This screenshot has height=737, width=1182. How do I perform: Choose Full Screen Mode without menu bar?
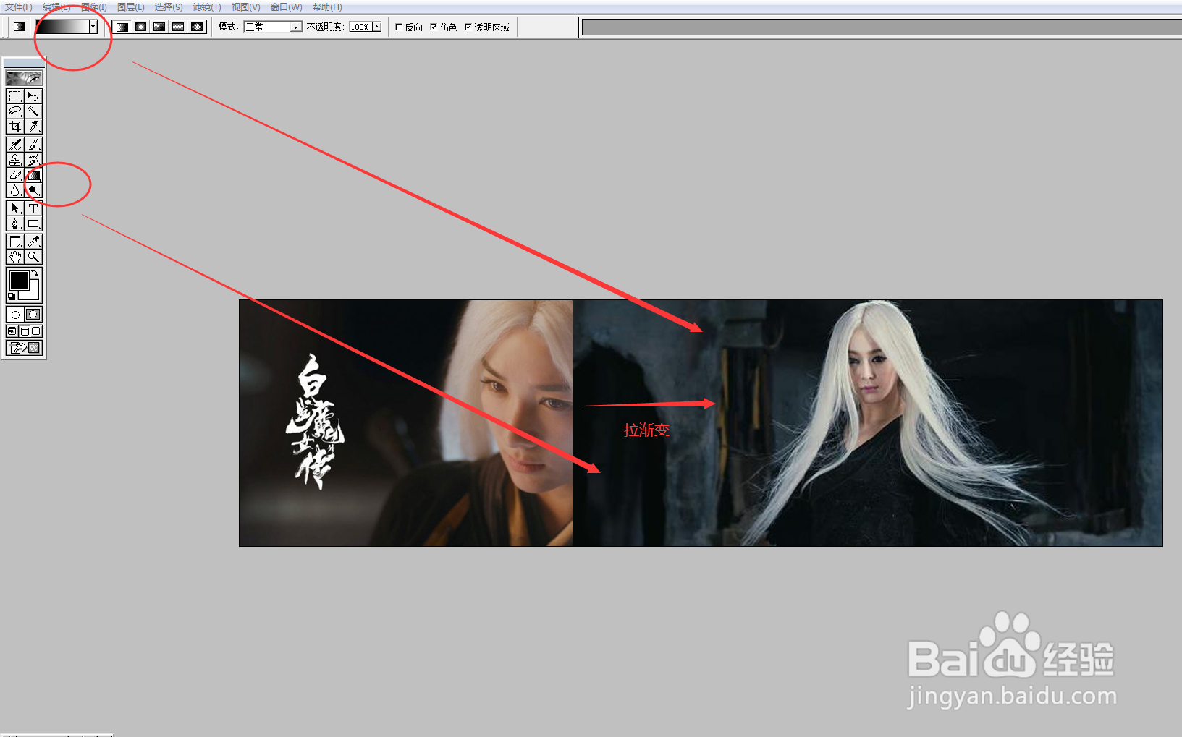coord(35,331)
